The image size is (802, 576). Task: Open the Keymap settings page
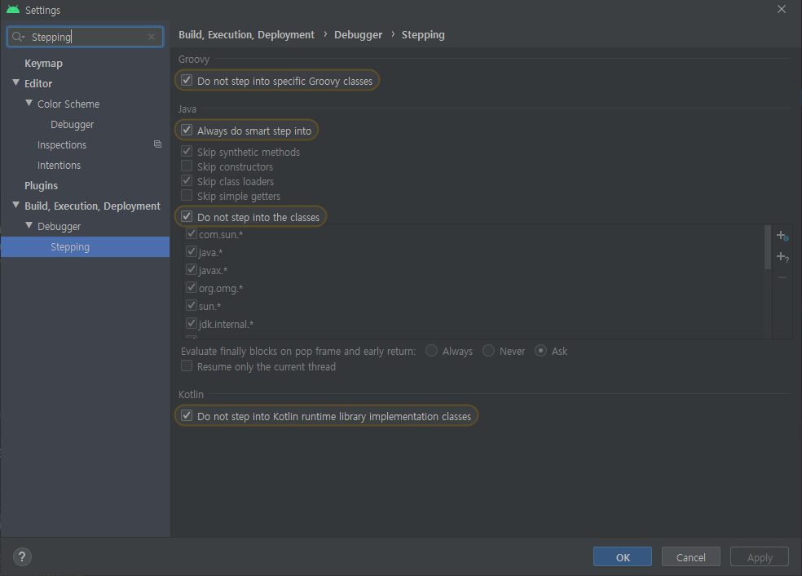coord(43,64)
